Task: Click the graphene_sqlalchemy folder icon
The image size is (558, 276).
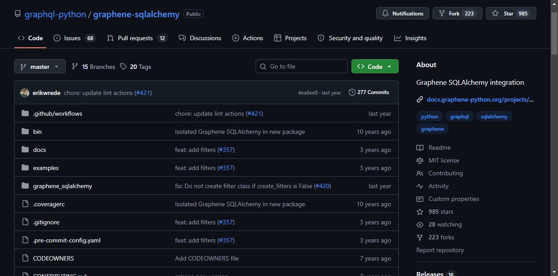Action: [25, 186]
